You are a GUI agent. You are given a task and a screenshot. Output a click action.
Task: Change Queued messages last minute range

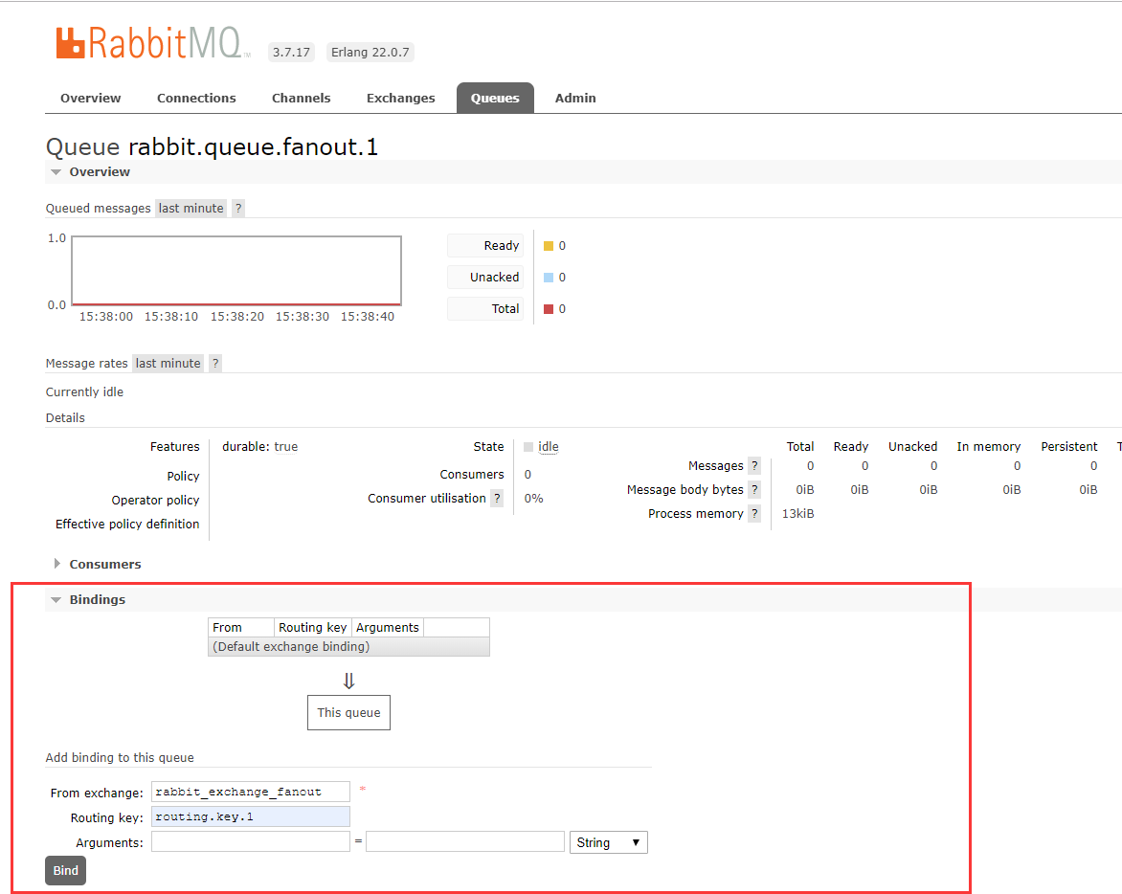[x=191, y=208]
